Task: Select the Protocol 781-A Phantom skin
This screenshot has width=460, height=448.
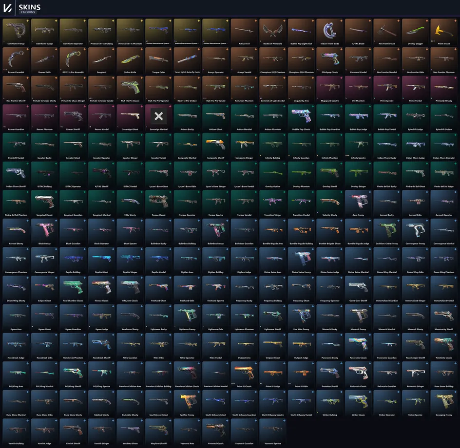Action: coord(130,32)
